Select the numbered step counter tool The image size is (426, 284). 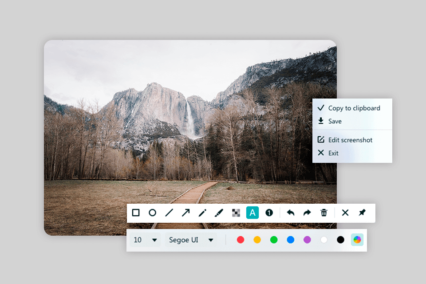(269, 213)
